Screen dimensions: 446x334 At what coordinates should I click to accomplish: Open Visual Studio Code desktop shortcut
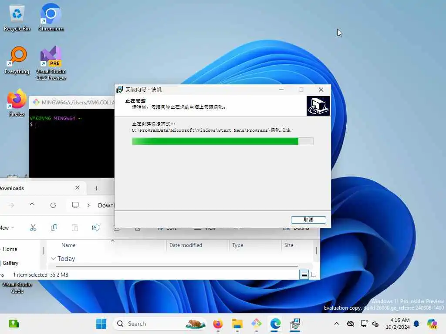[x=17, y=287]
